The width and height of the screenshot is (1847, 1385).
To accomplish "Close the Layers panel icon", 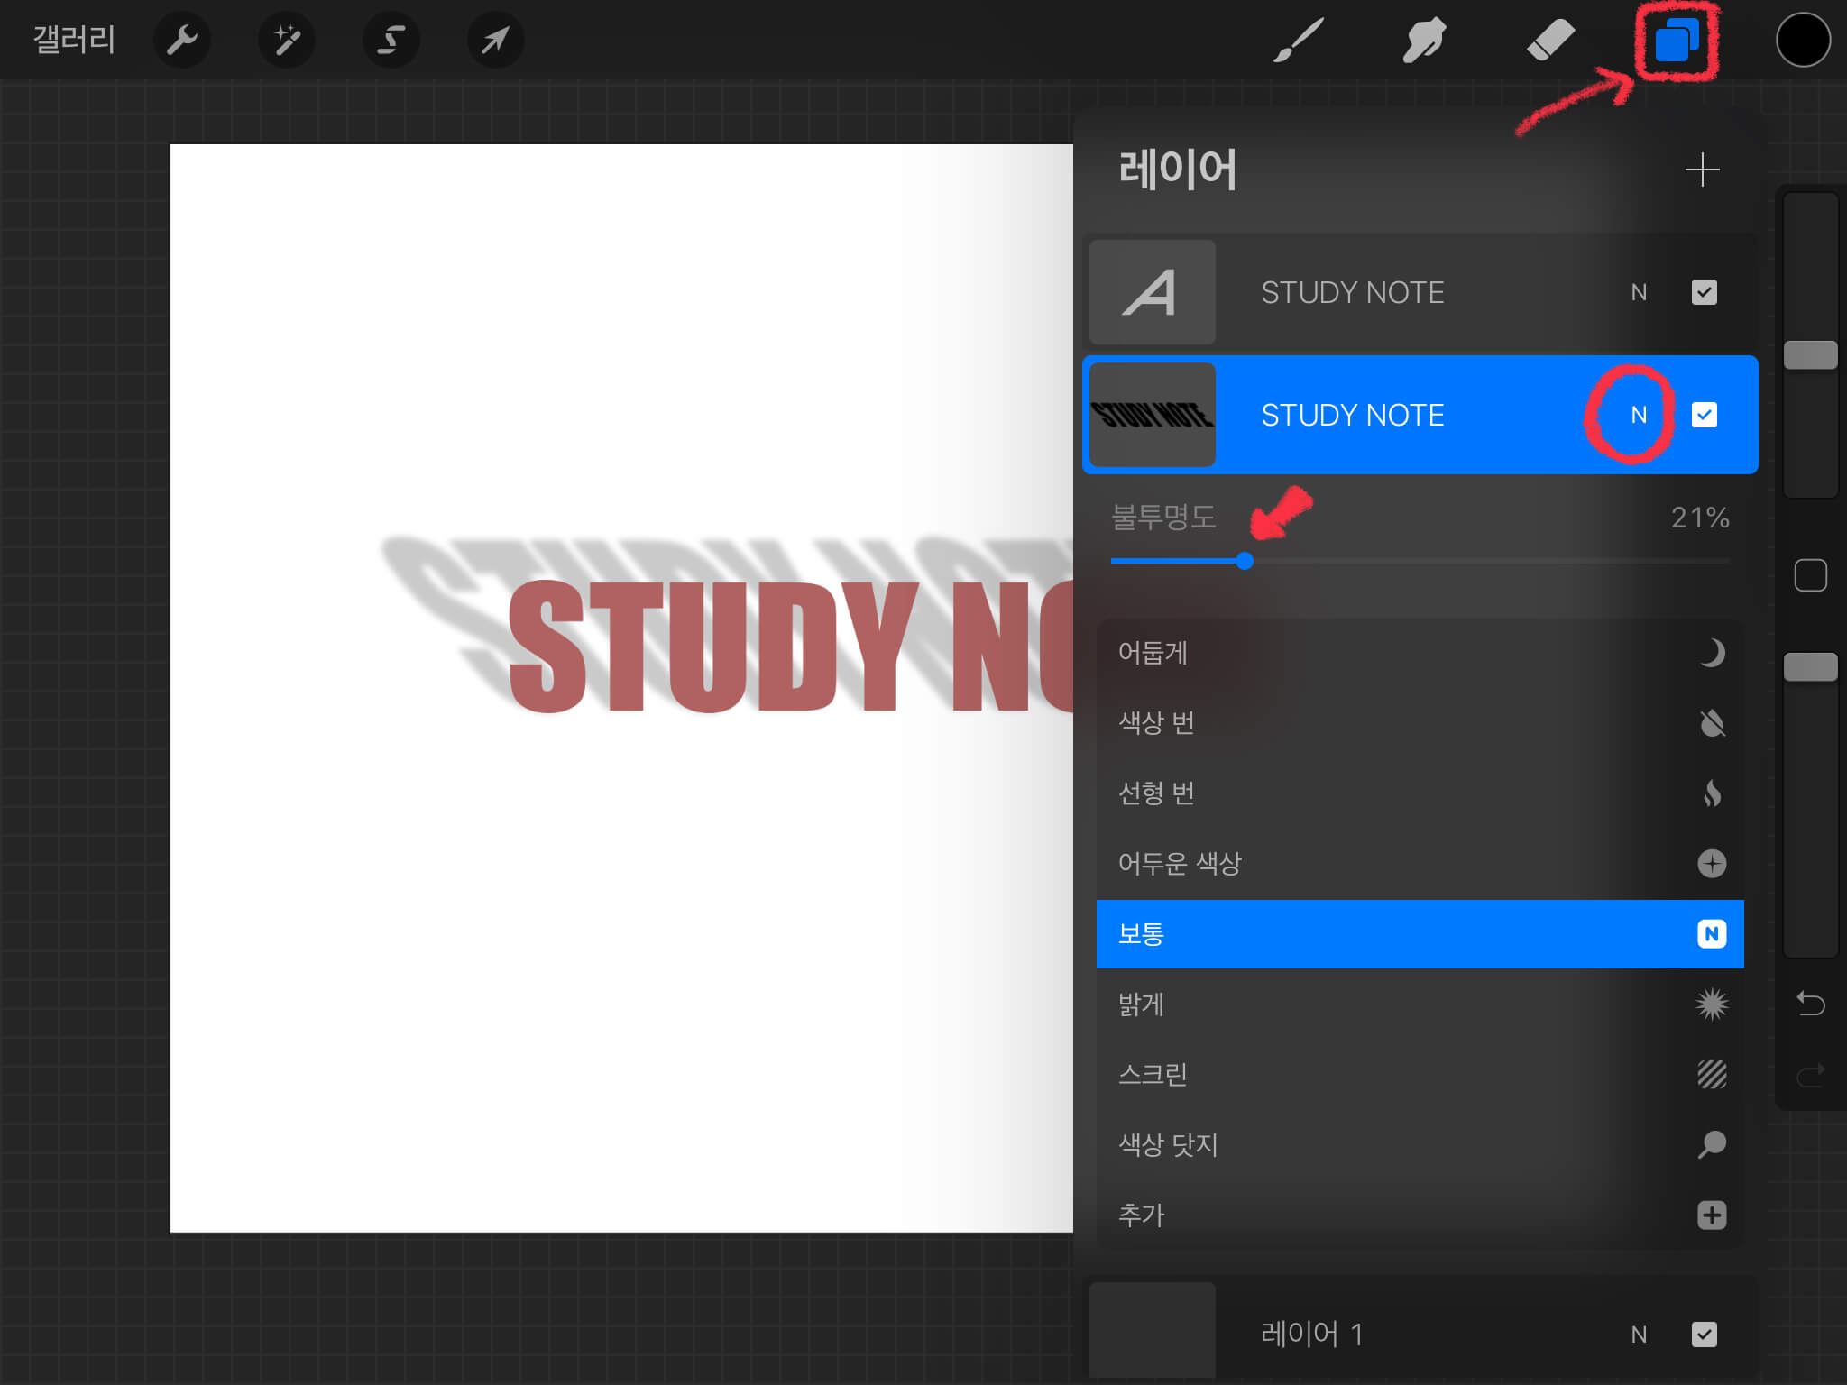I will [x=1677, y=40].
